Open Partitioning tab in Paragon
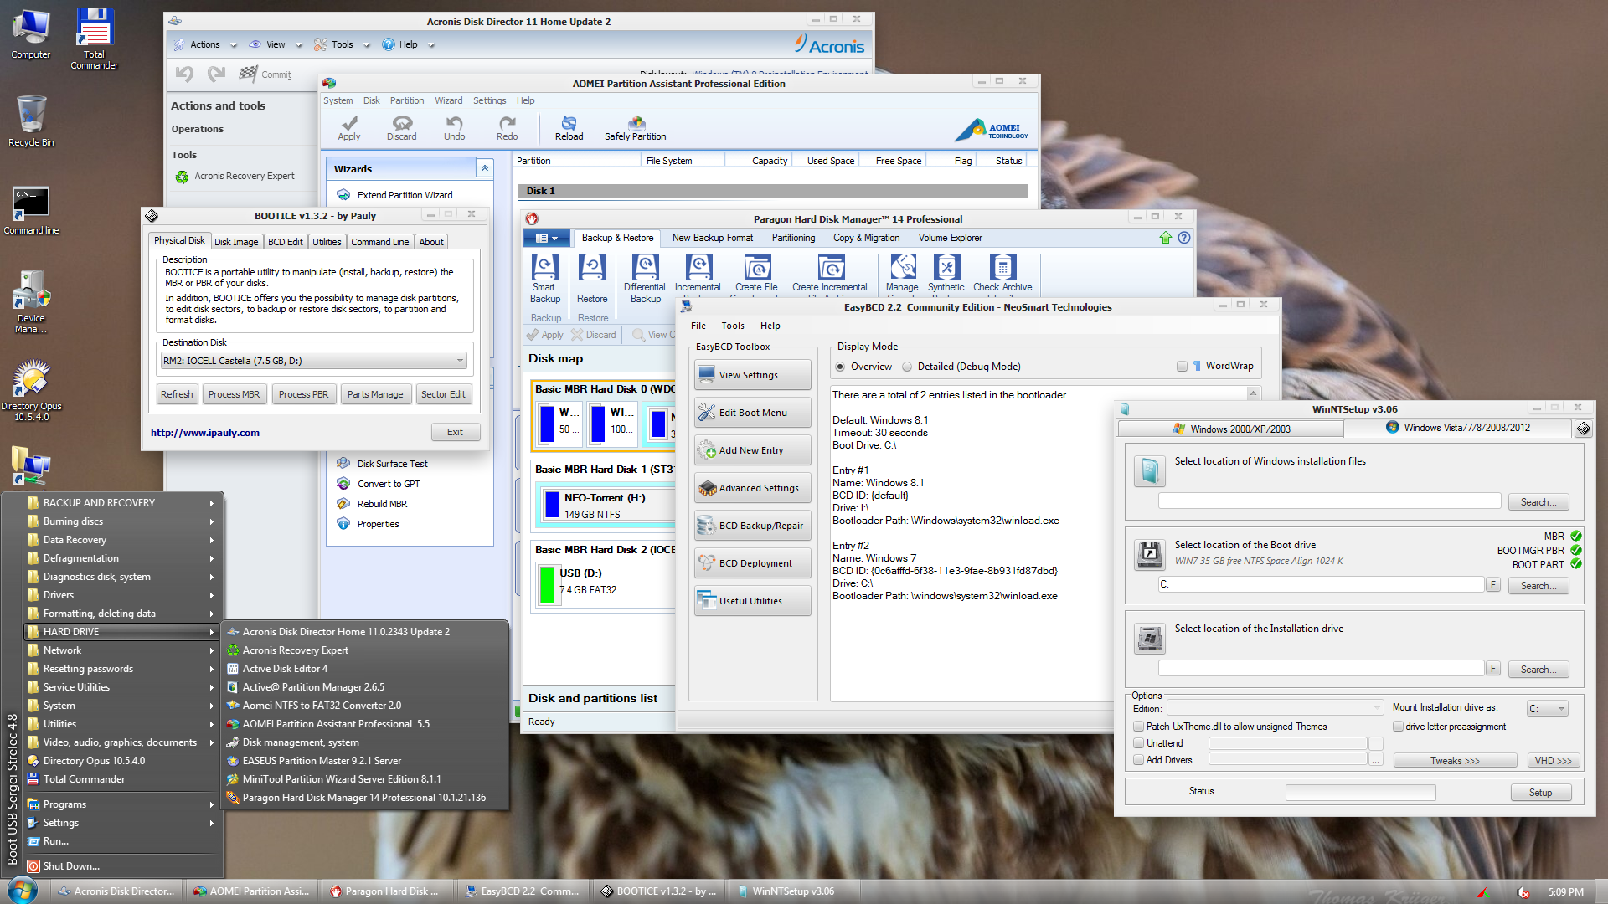The height and width of the screenshot is (904, 1608). coord(793,238)
